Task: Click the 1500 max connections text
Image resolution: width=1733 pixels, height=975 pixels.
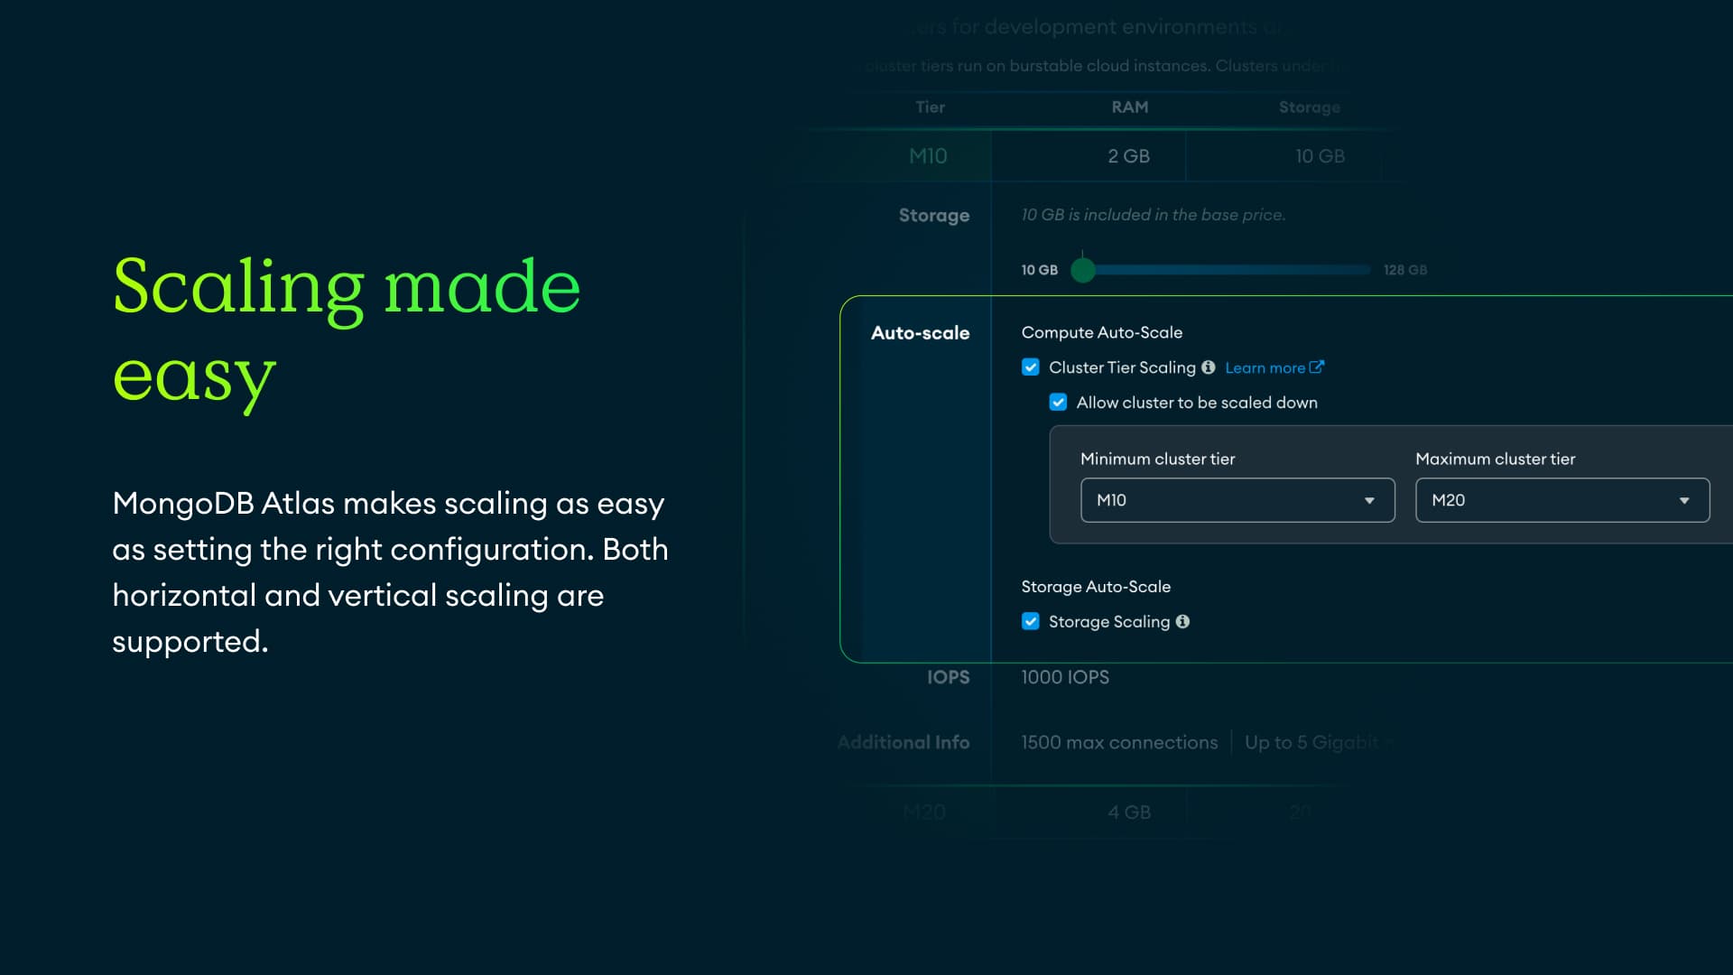Action: coord(1119,742)
